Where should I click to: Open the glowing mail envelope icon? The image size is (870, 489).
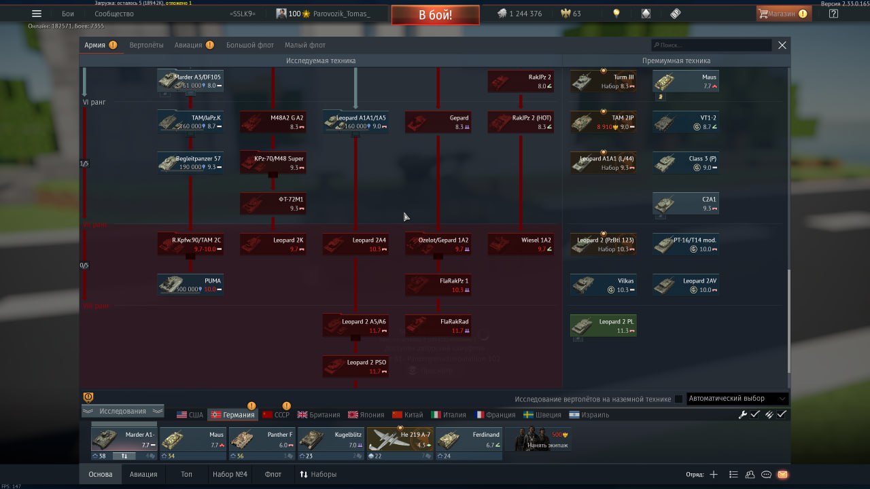click(783, 475)
